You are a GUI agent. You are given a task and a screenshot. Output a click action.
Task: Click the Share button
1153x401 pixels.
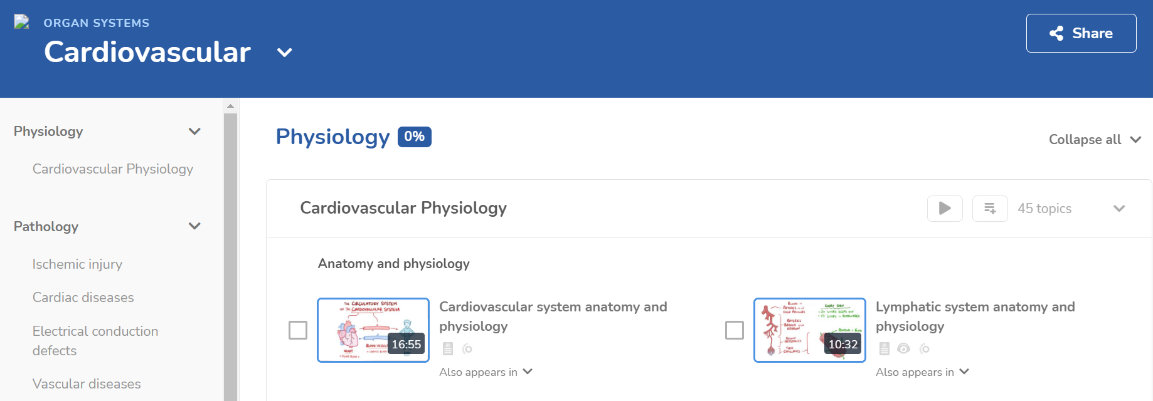(x=1080, y=33)
